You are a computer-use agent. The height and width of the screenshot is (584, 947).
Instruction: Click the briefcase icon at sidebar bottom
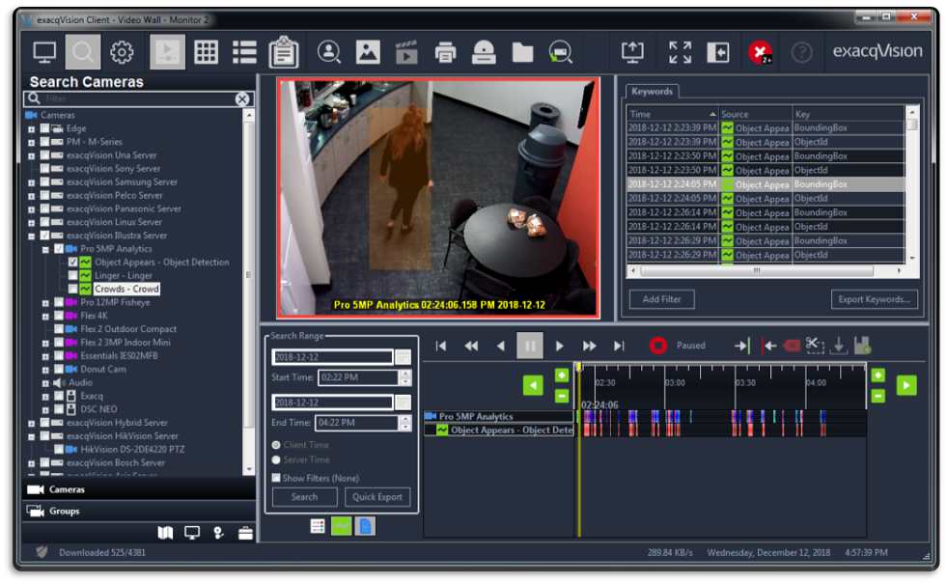pyautogui.click(x=245, y=533)
